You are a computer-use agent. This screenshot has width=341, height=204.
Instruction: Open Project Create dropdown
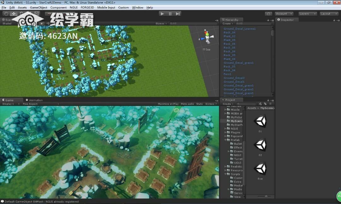point(228,104)
